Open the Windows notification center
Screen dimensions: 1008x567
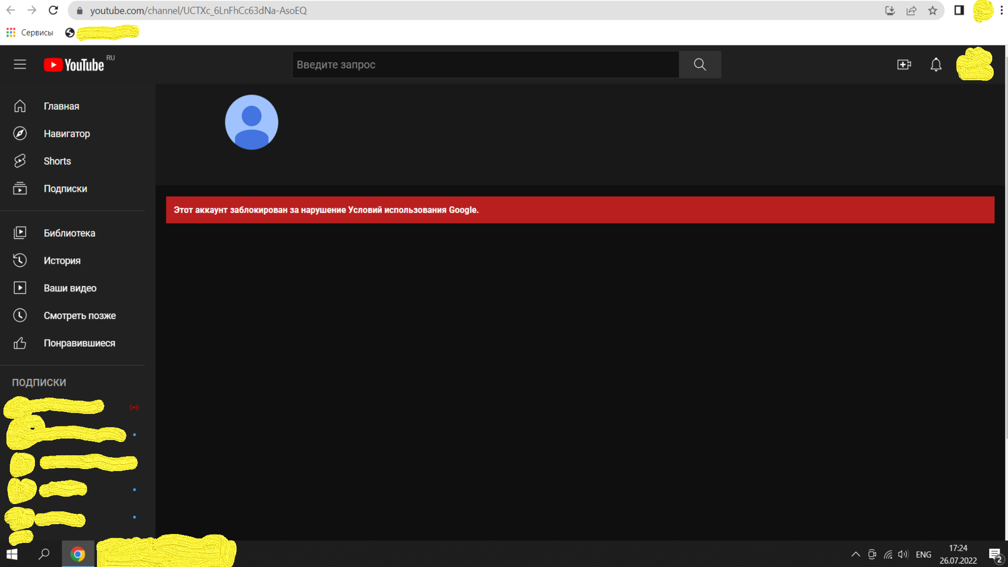click(995, 555)
